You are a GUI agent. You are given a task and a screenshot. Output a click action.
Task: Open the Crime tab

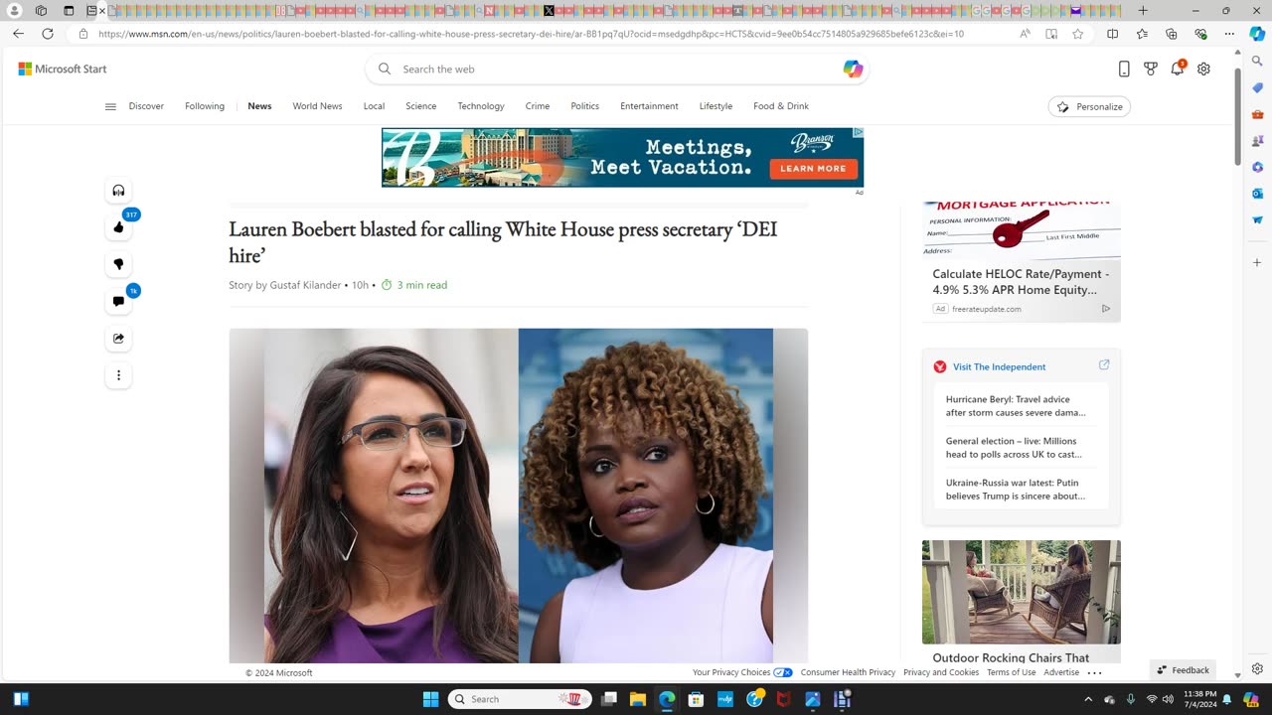point(538,106)
